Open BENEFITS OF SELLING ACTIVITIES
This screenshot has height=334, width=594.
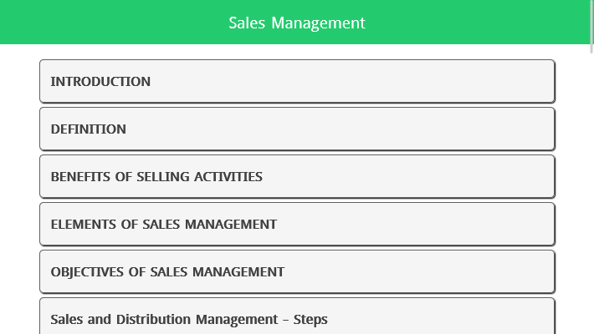click(x=297, y=176)
